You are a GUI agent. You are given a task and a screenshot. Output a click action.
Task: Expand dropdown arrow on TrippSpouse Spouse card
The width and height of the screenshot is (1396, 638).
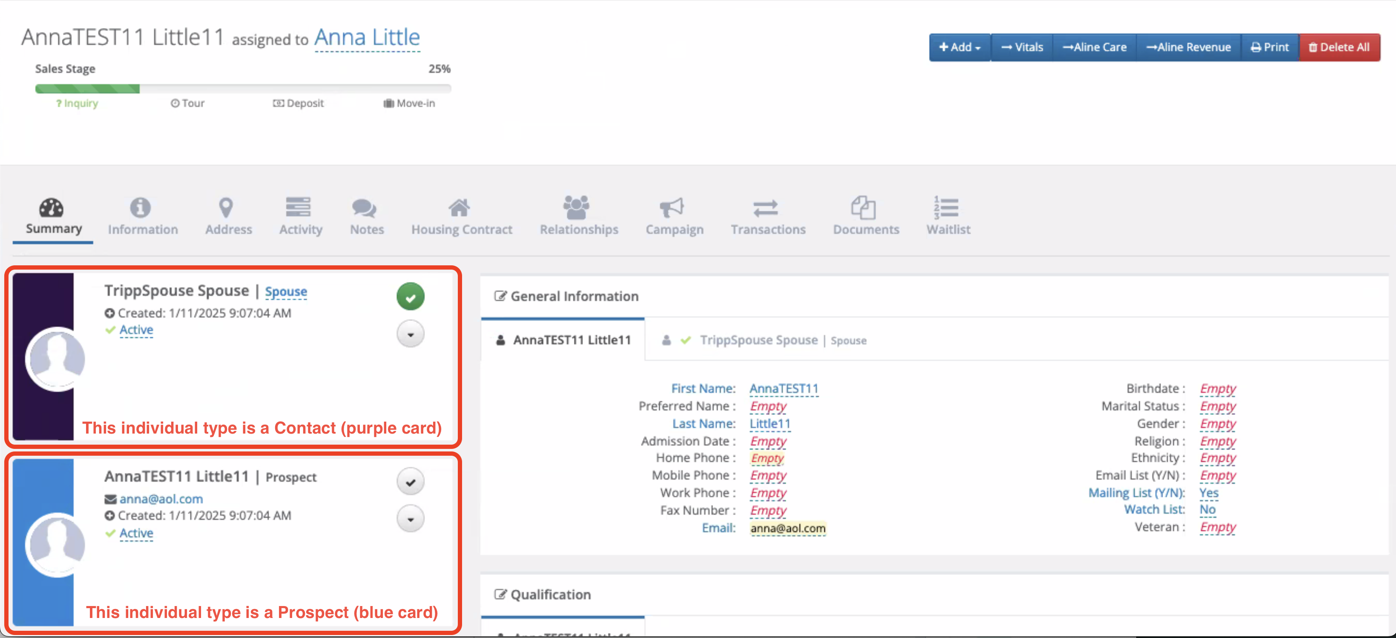click(x=410, y=334)
